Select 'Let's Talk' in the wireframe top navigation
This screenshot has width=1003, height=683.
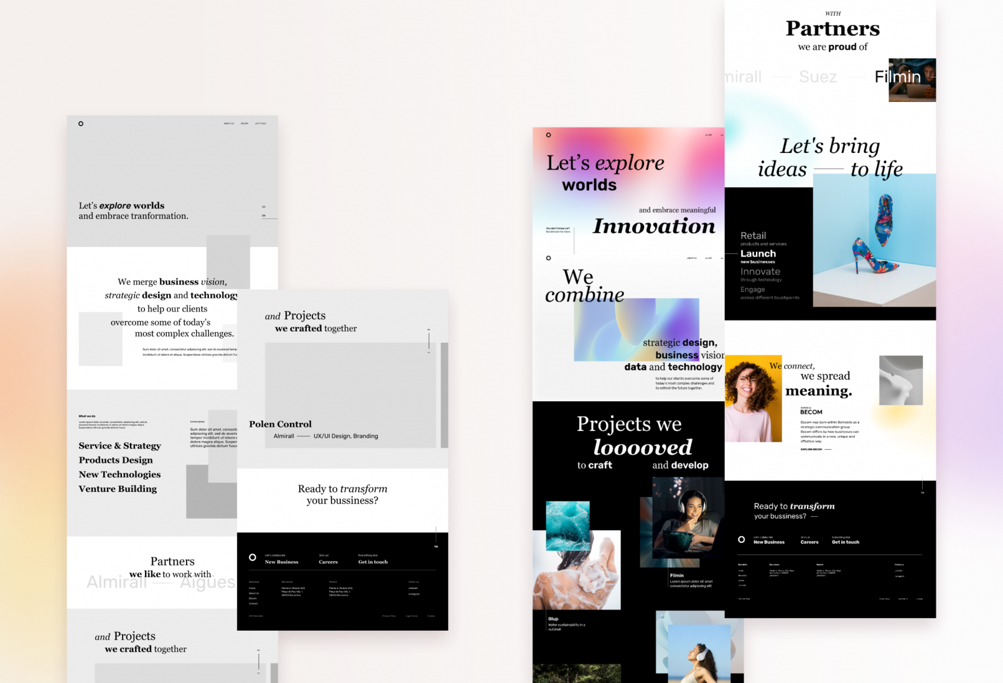coord(260,124)
